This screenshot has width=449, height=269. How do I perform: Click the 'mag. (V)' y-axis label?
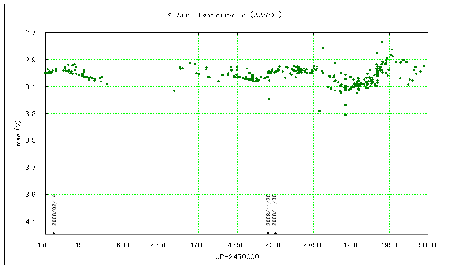coord(19,135)
